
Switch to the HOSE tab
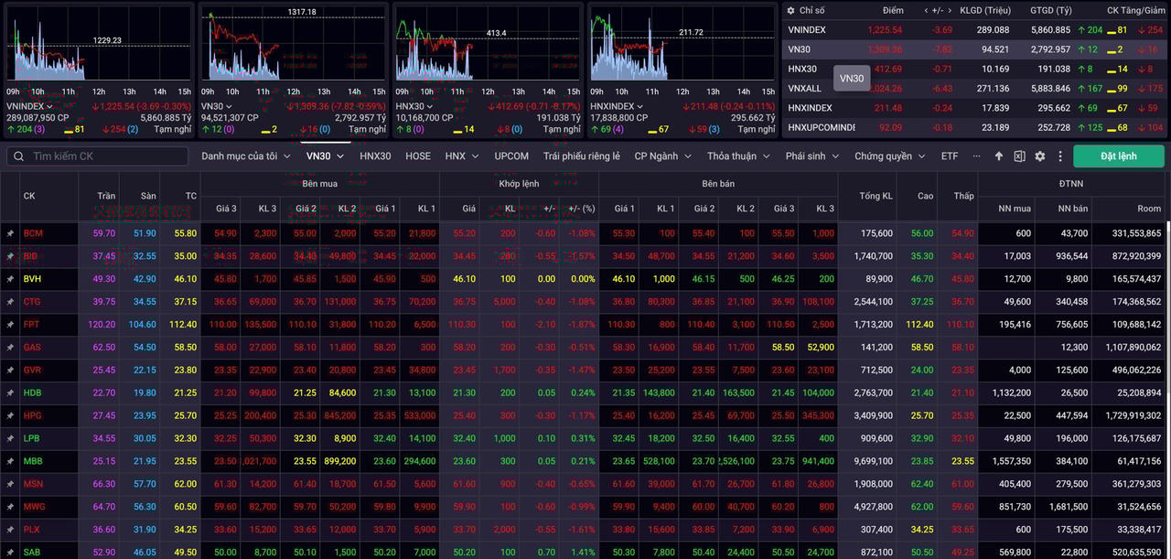418,156
